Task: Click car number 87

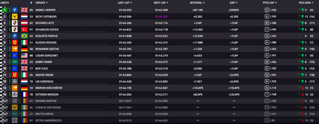Action: (x=31, y=121)
